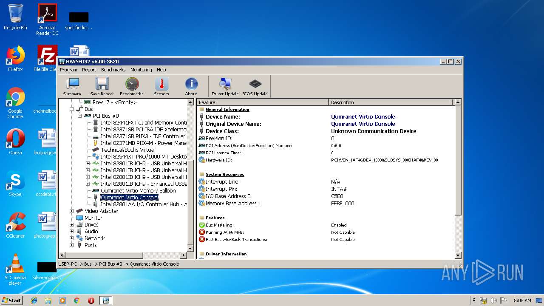The width and height of the screenshot is (544, 306).
Task: Open Internet Explorer from taskbar
Action: 34,300
